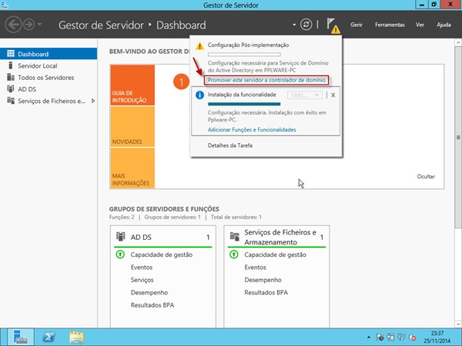Click Capacidade de gestão under Serviços de Ficheiros
The height and width of the screenshot is (346, 462).
[x=275, y=255]
